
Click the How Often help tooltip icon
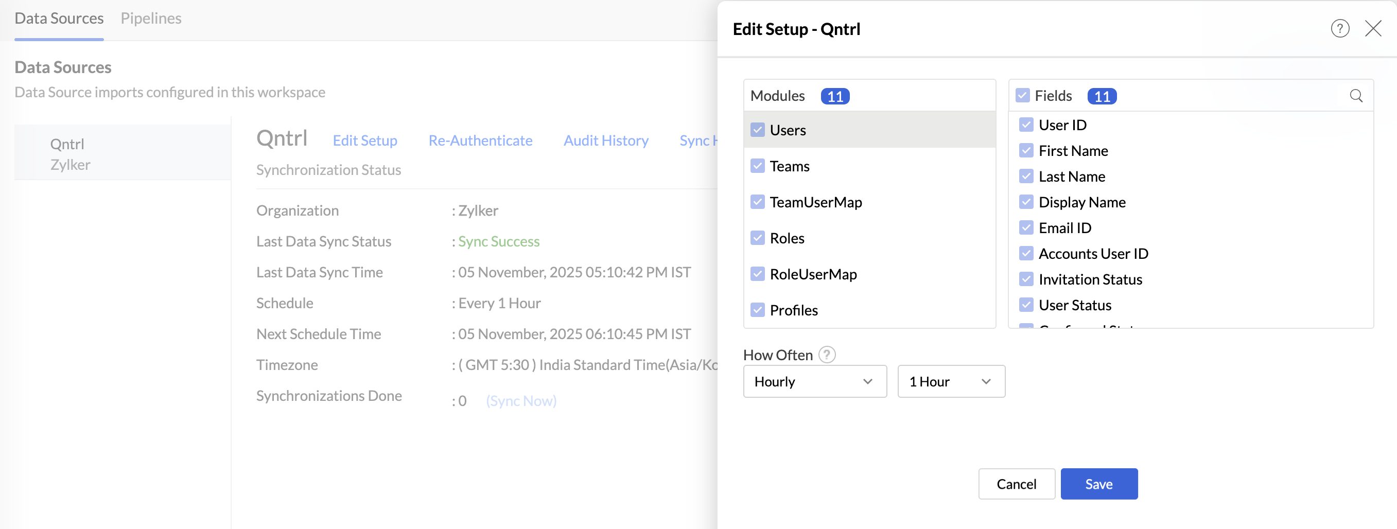826,355
